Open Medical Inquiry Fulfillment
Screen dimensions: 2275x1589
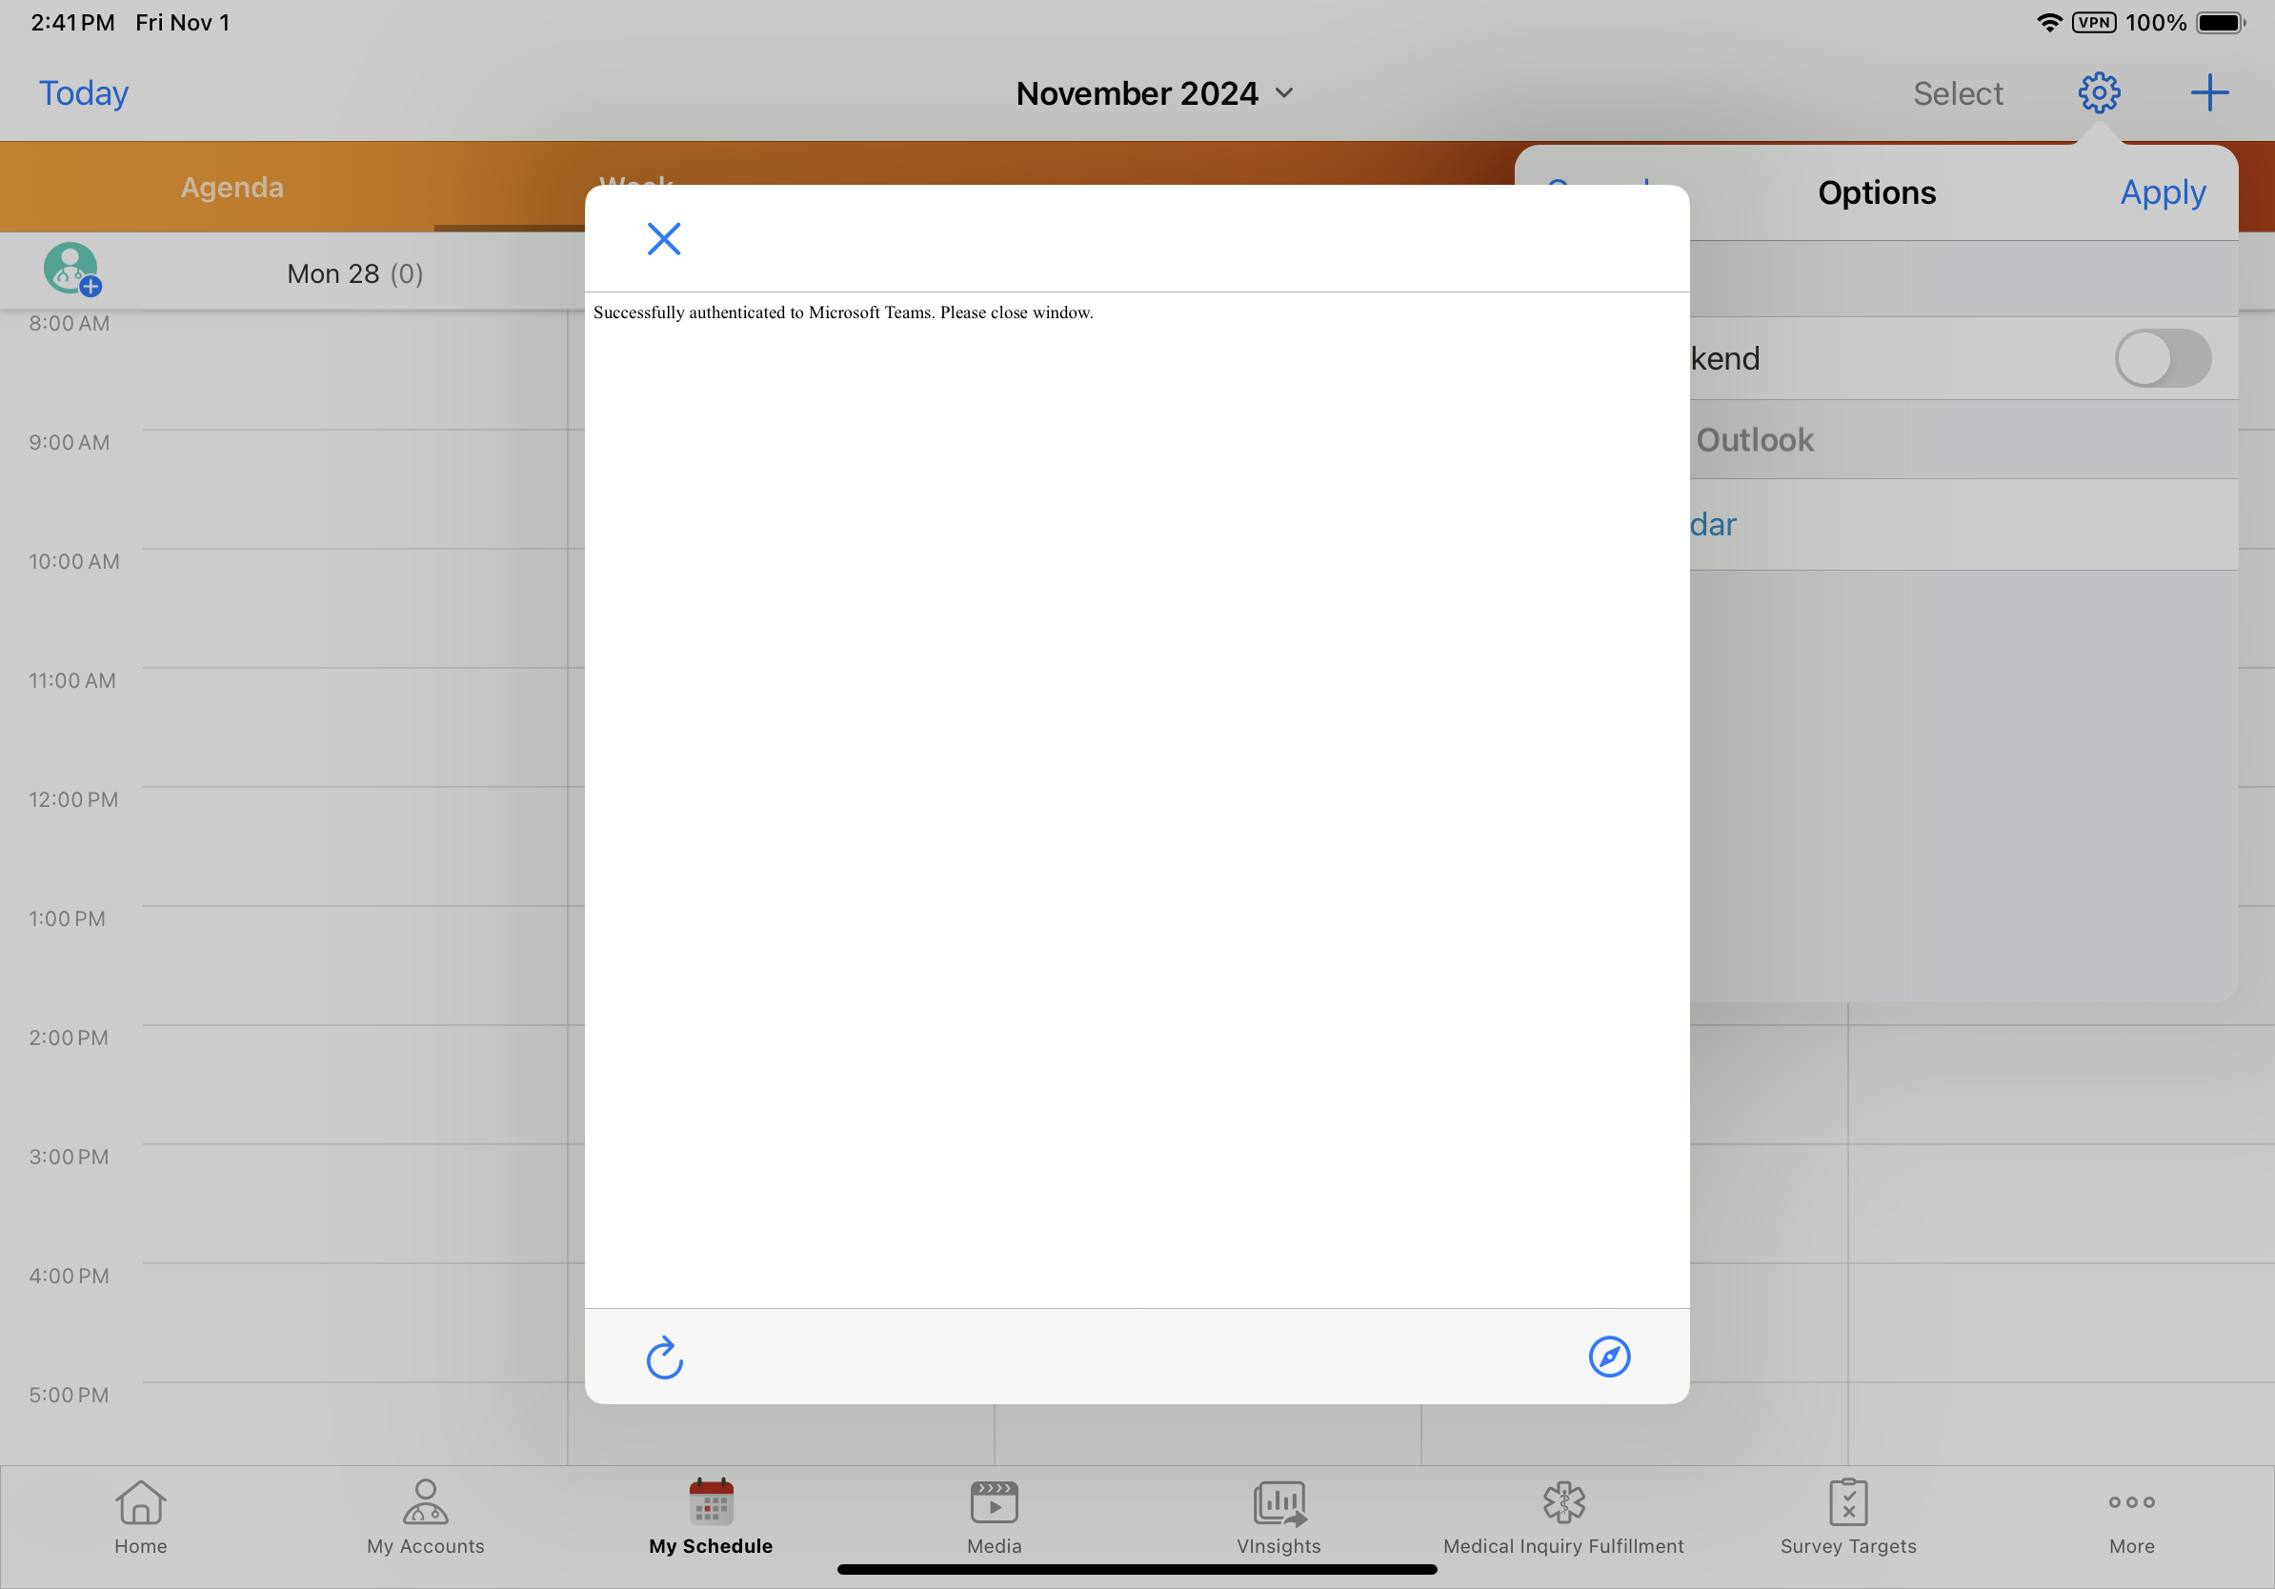[x=1562, y=1517]
